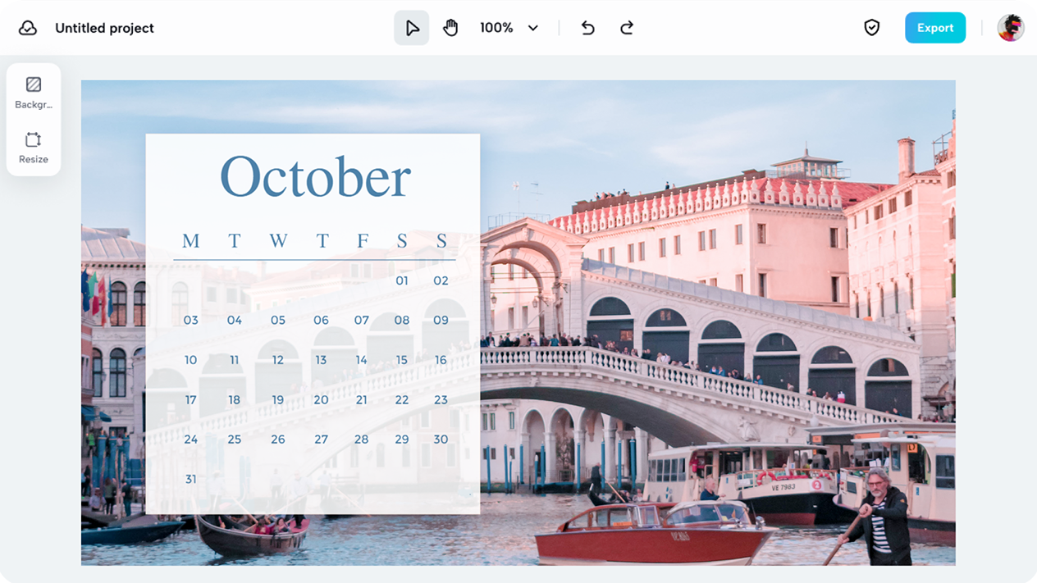Select calendar date 20

tap(321, 400)
